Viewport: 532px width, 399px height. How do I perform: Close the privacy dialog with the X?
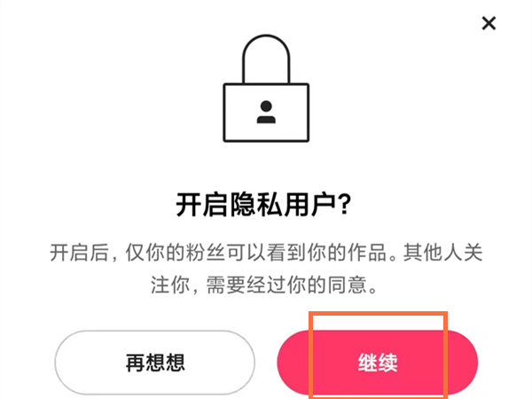[x=489, y=23]
